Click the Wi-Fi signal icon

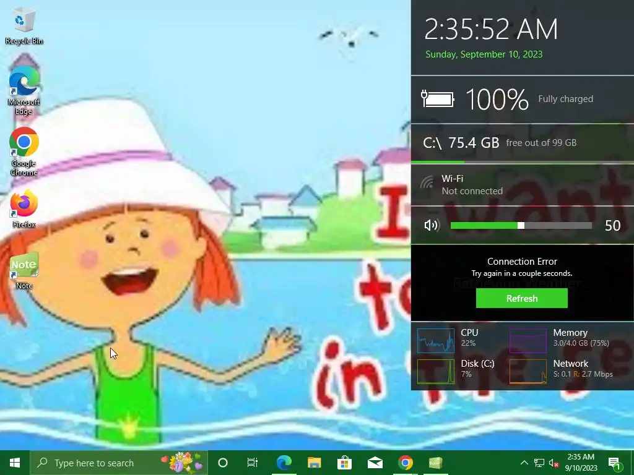click(427, 182)
